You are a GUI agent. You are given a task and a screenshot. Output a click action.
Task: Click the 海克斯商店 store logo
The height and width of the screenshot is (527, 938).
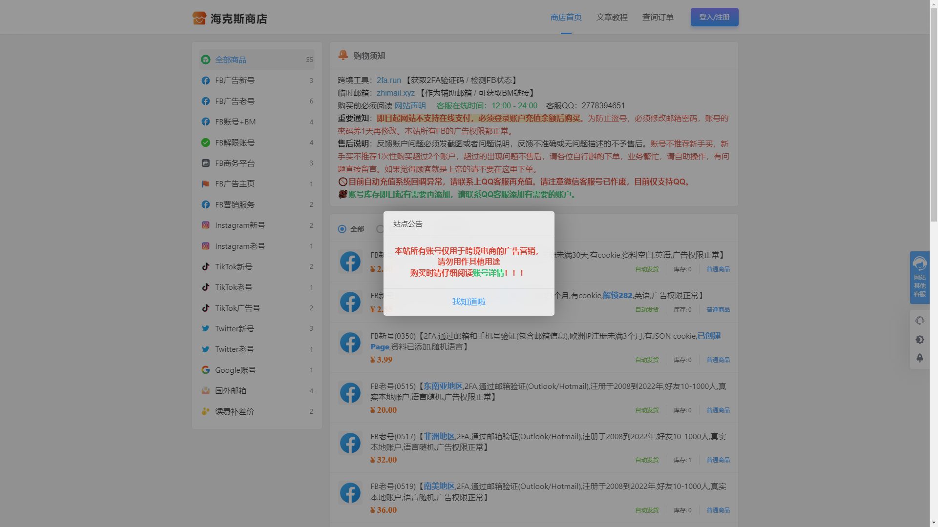click(230, 19)
